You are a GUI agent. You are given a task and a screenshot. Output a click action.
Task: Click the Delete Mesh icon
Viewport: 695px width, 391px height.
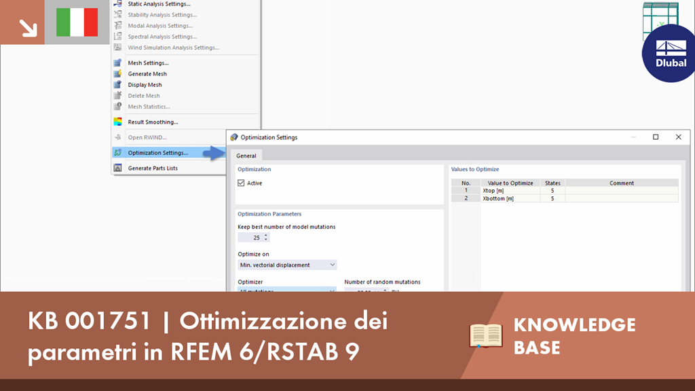tap(117, 96)
